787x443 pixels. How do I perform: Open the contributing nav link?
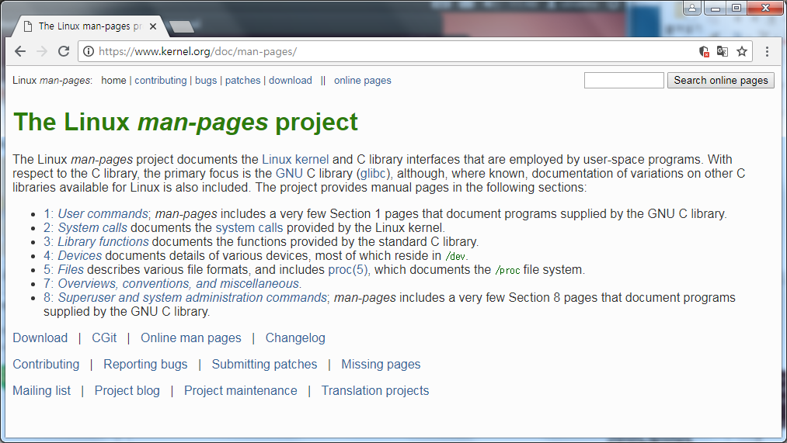(x=161, y=80)
